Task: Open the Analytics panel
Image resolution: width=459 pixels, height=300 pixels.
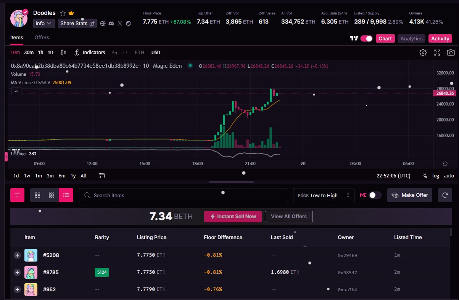Action: [x=411, y=38]
